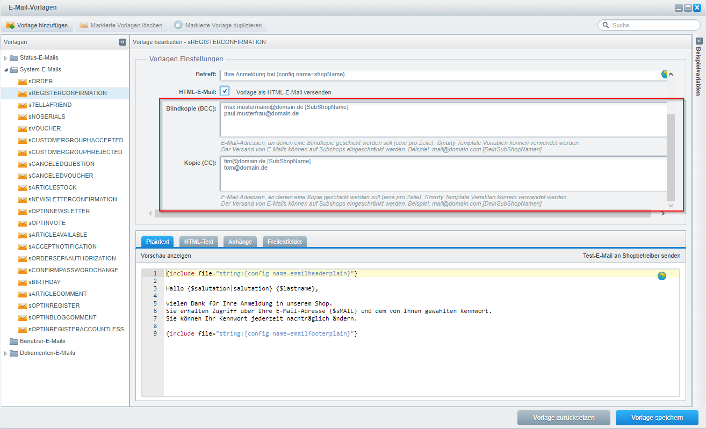Click scroll-left arrow of horizontal scrollbar
Image resolution: width=706 pixels, height=429 pixels.
(x=150, y=214)
